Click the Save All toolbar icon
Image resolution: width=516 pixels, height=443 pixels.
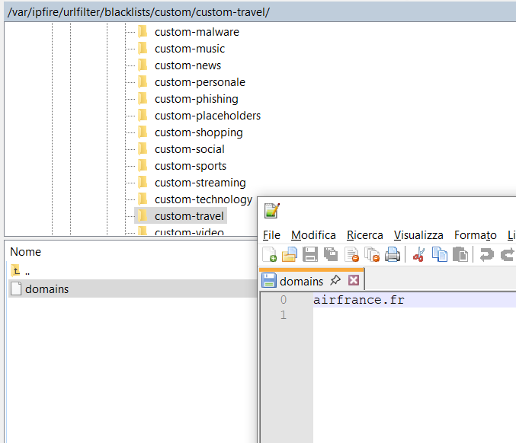pyautogui.click(x=331, y=255)
